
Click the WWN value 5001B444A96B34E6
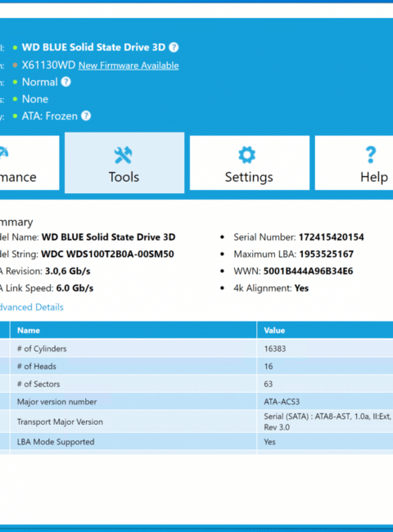(x=308, y=271)
